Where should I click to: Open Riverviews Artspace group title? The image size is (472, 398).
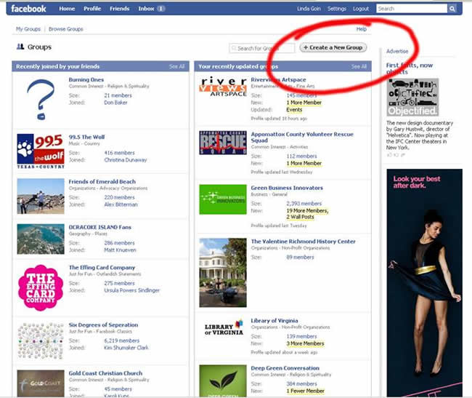(278, 79)
